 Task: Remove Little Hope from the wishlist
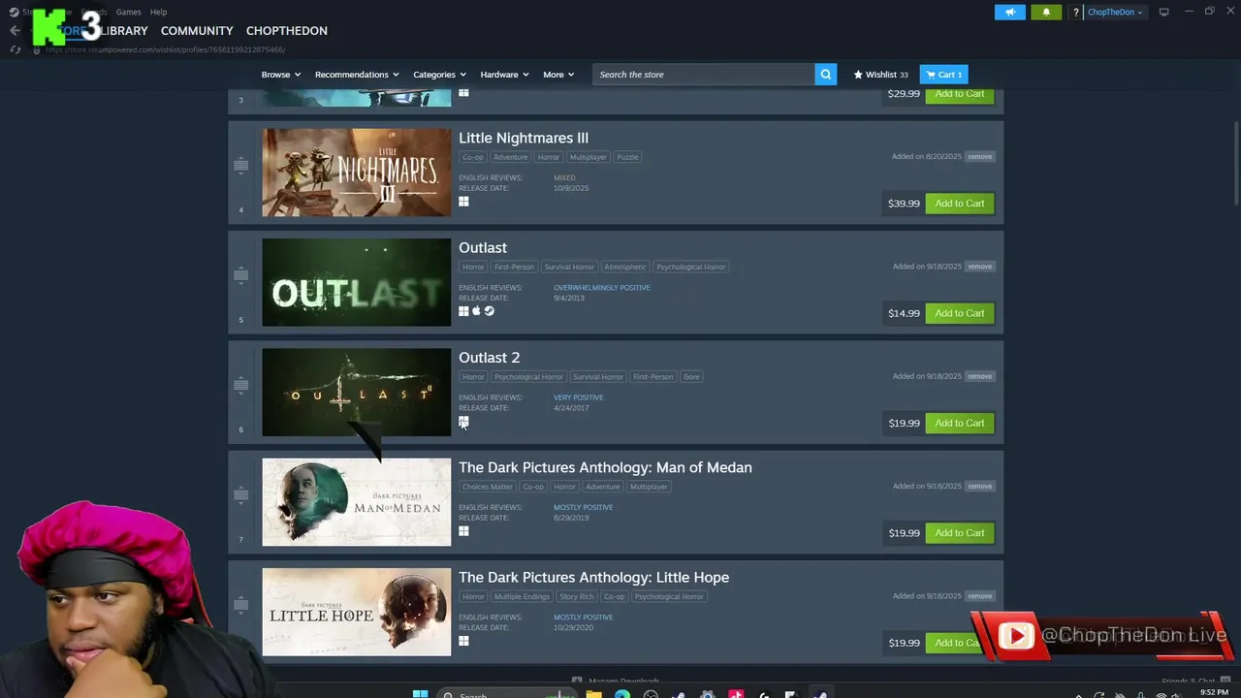979,596
